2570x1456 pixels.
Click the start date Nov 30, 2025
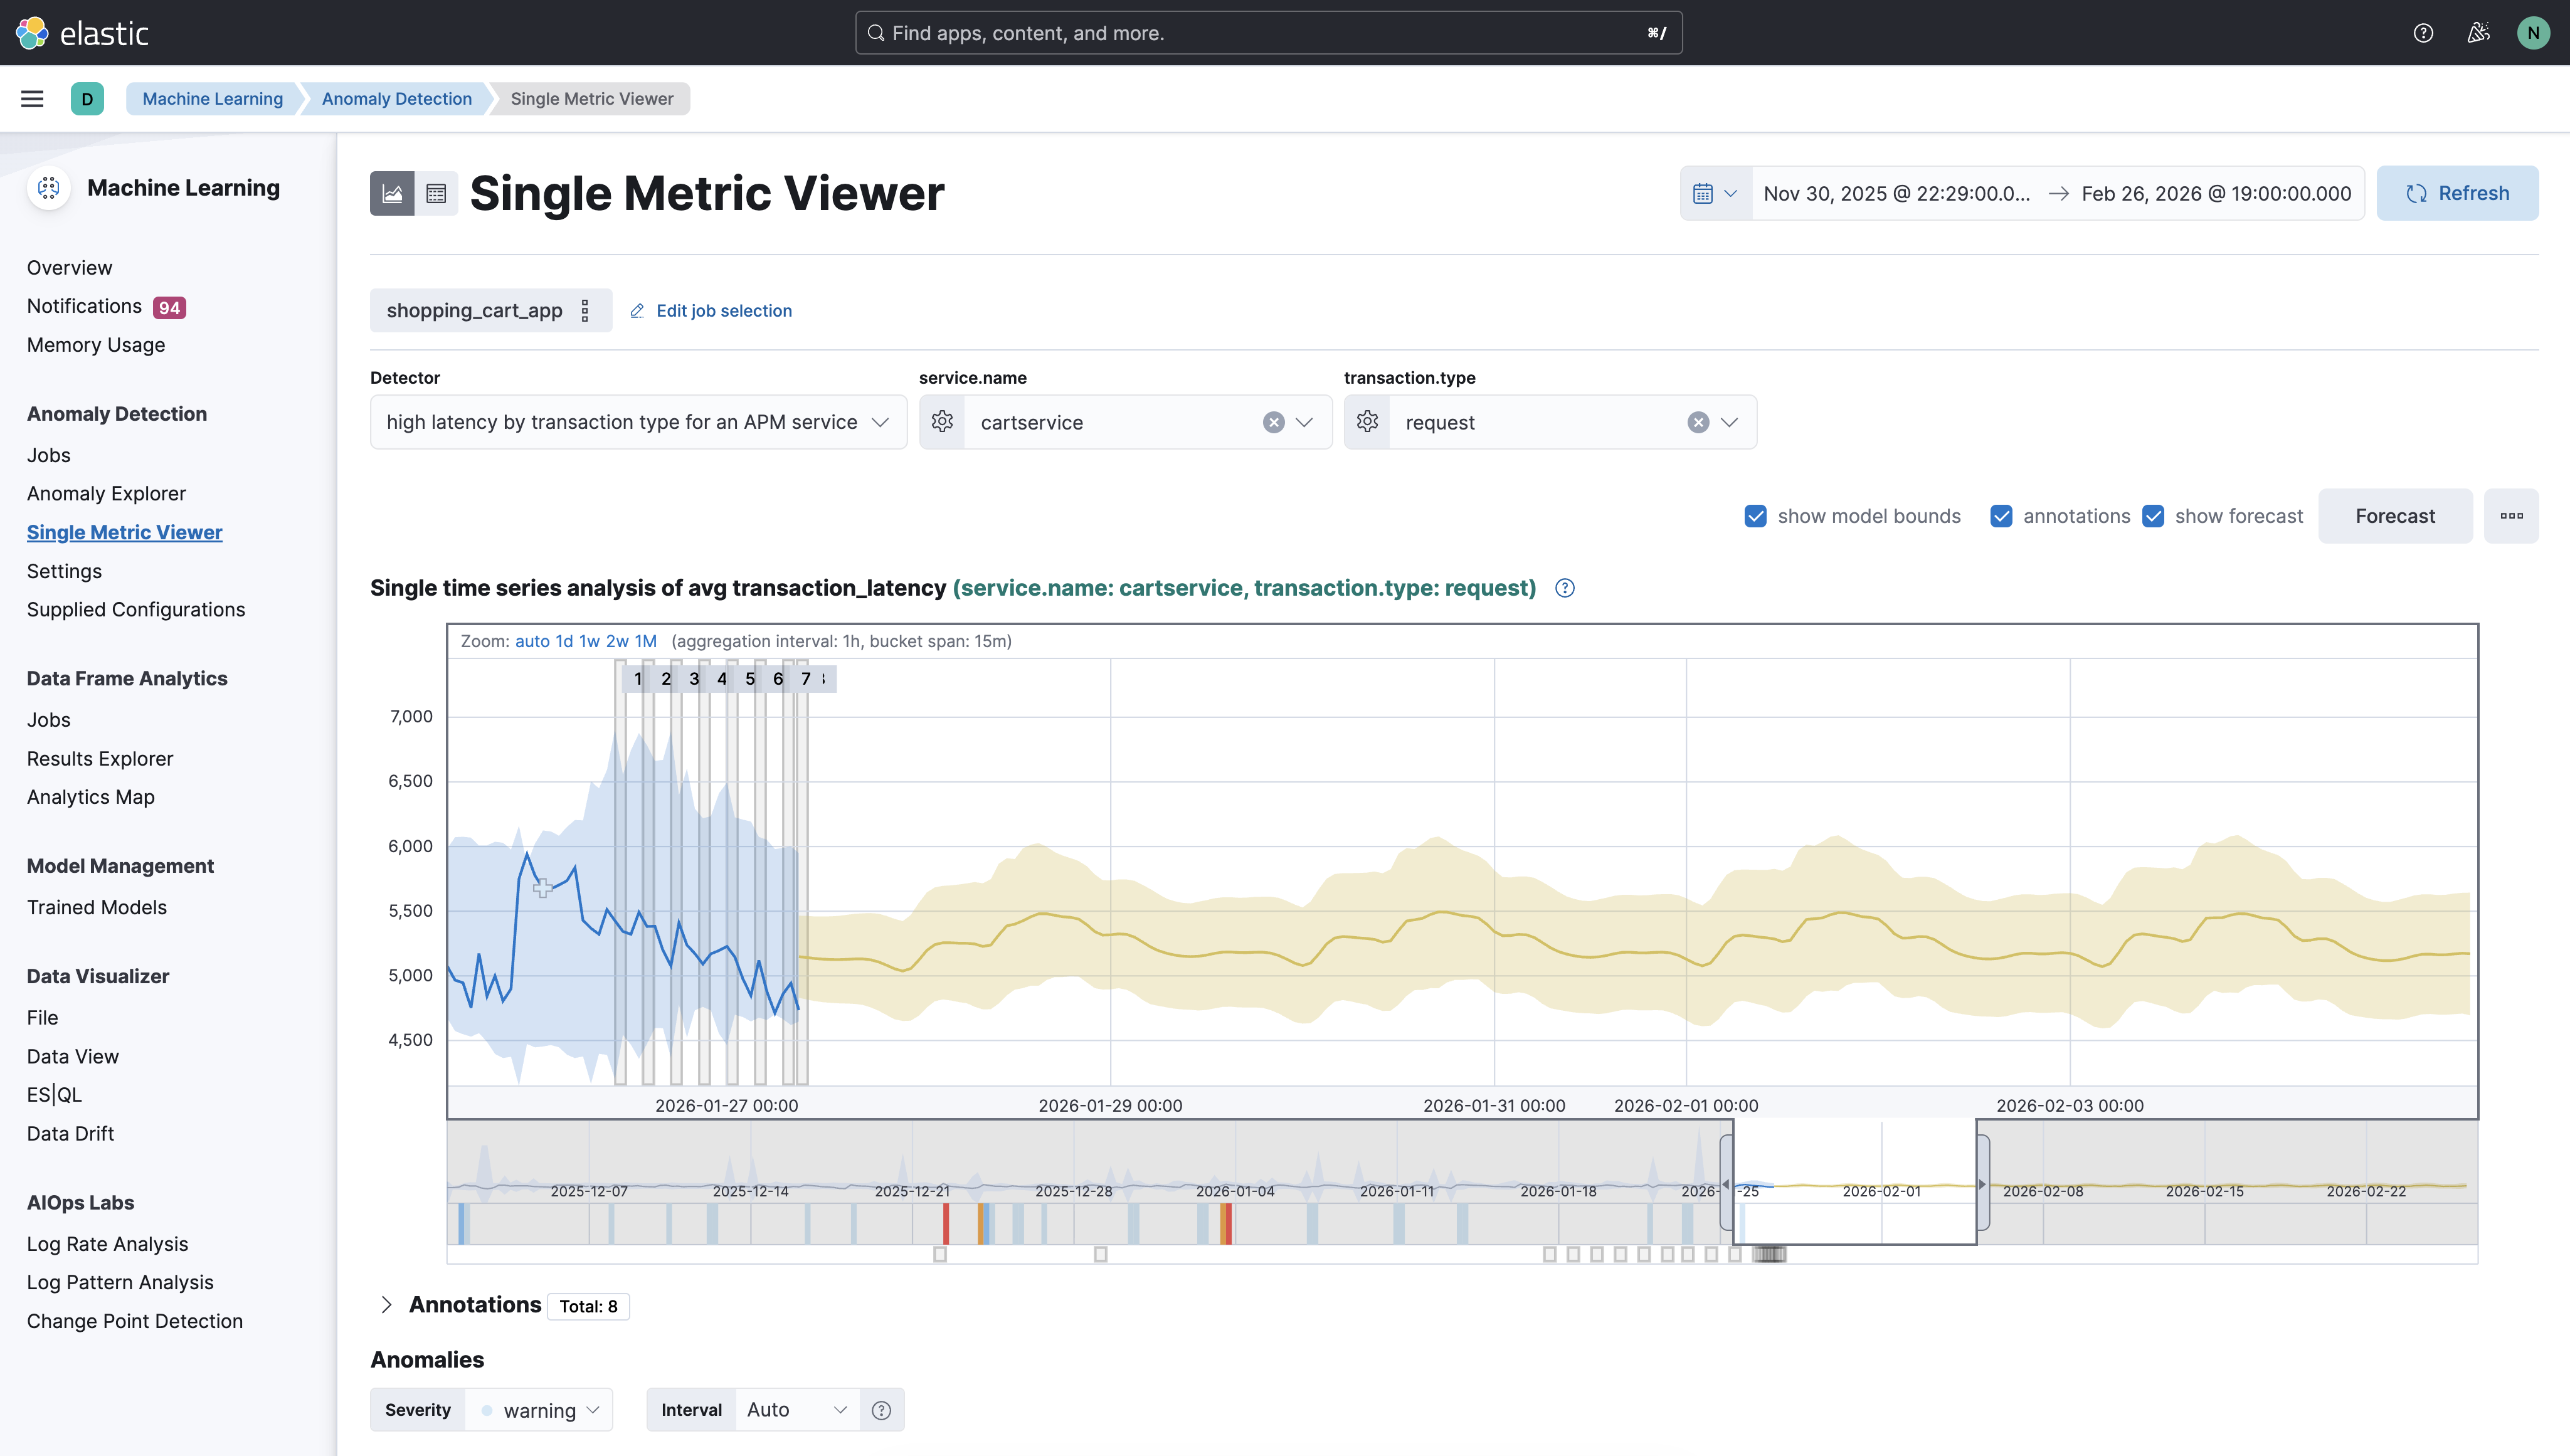[1896, 193]
